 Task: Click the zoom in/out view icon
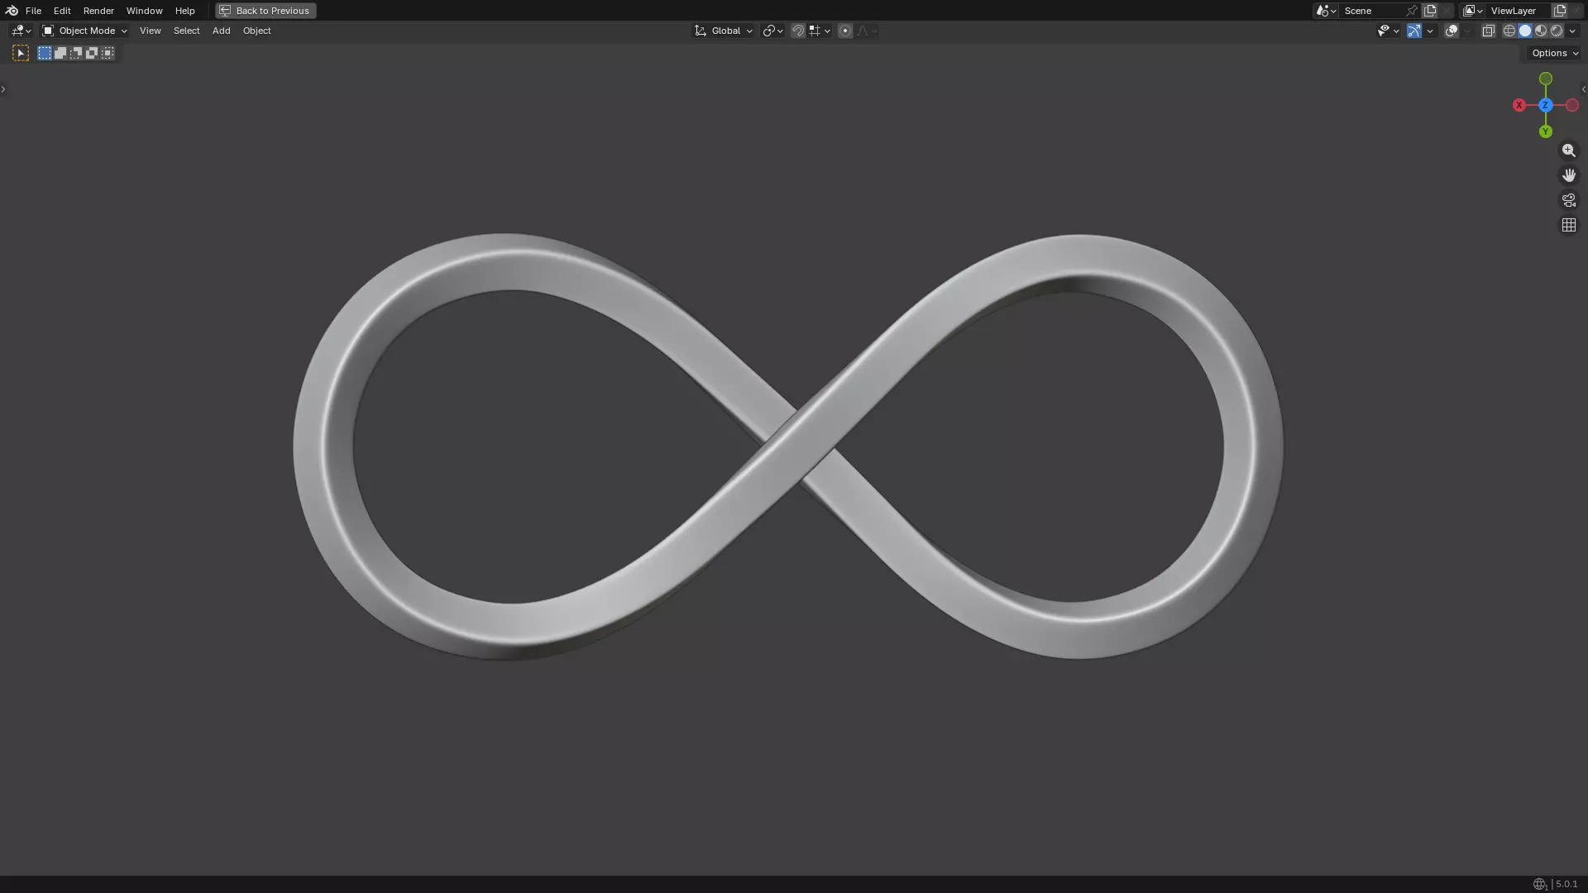point(1568,150)
